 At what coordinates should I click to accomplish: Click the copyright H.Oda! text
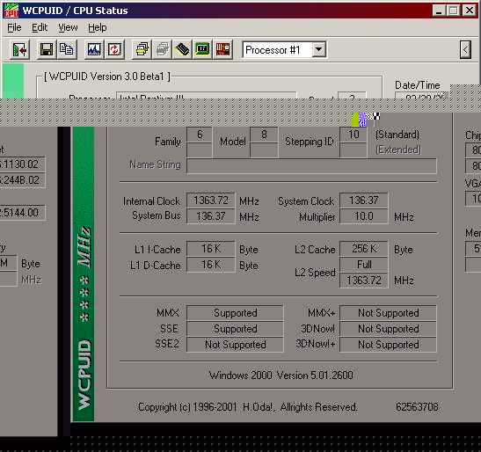pos(248,407)
